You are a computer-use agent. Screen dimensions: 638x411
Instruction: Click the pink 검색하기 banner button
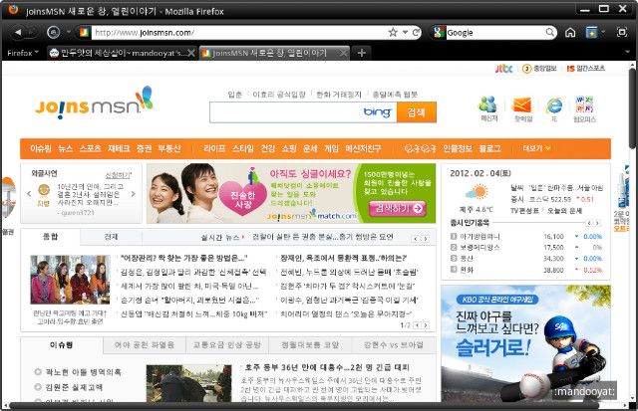[x=398, y=208]
